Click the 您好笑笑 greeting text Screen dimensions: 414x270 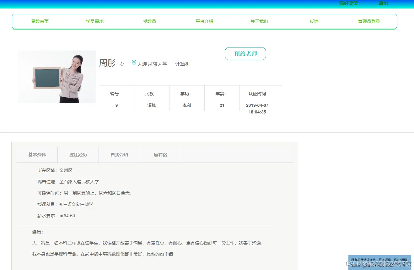point(348,3)
